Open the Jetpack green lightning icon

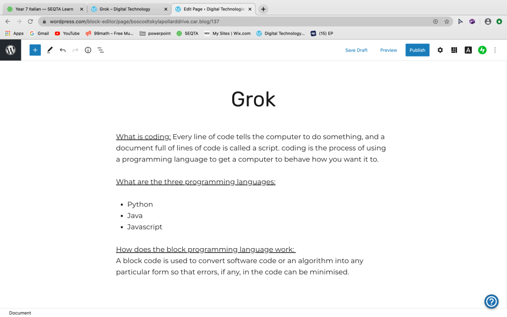tap(482, 50)
